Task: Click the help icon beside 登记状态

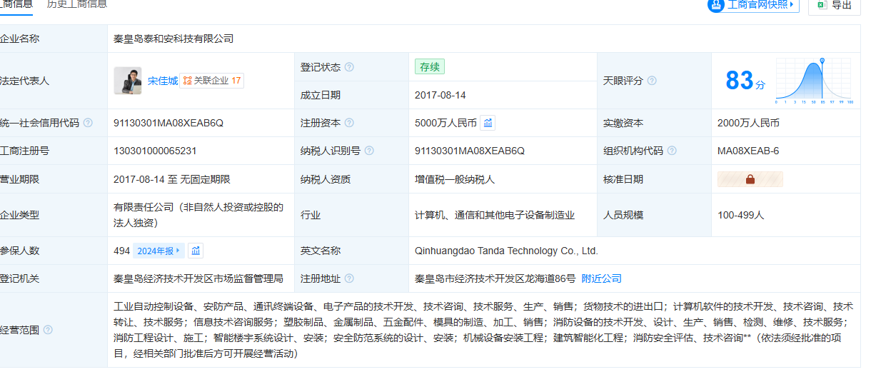Action: [349, 67]
